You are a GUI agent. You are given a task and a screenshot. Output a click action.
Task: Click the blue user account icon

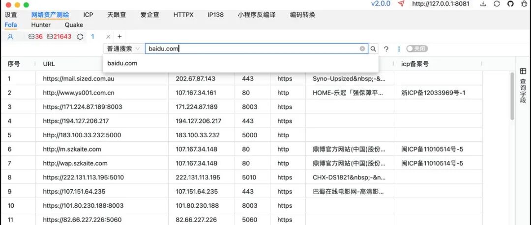click(x=10, y=36)
